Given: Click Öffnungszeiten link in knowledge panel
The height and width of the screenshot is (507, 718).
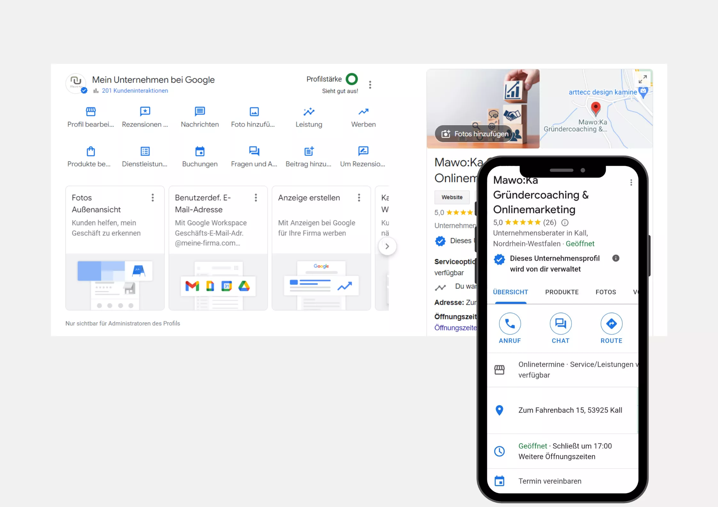Looking at the screenshot, I should point(456,328).
